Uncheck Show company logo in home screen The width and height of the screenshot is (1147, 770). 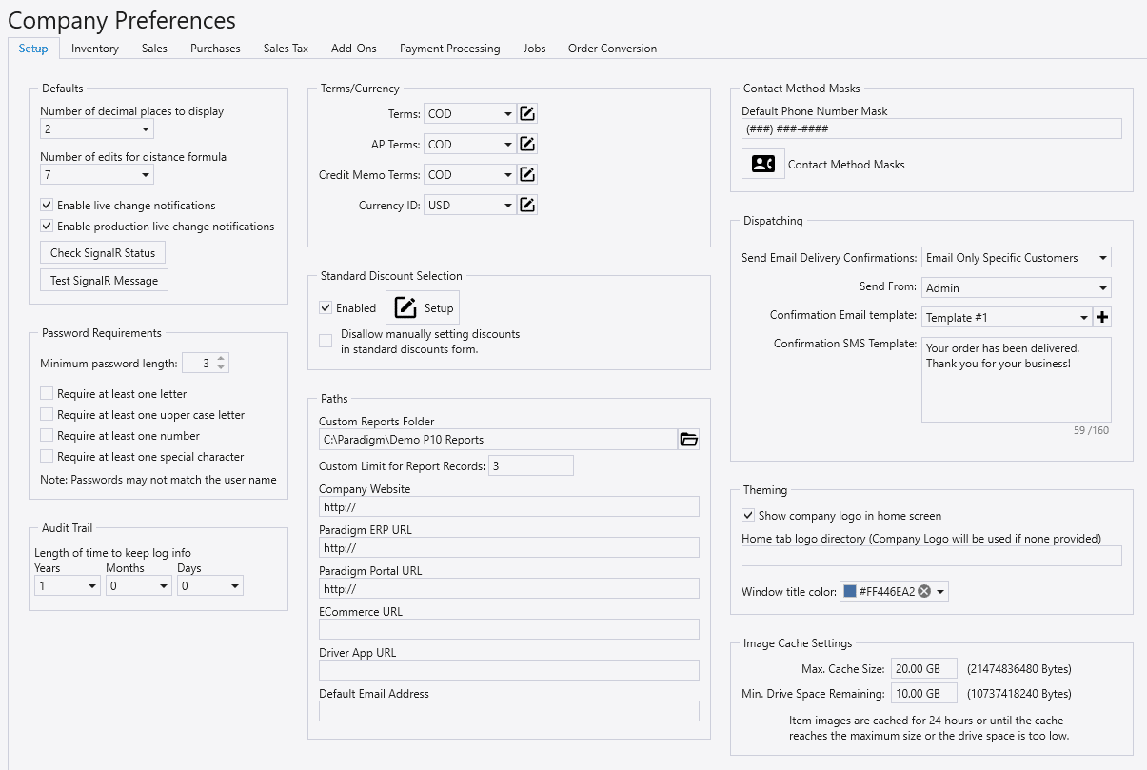click(748, 516)
